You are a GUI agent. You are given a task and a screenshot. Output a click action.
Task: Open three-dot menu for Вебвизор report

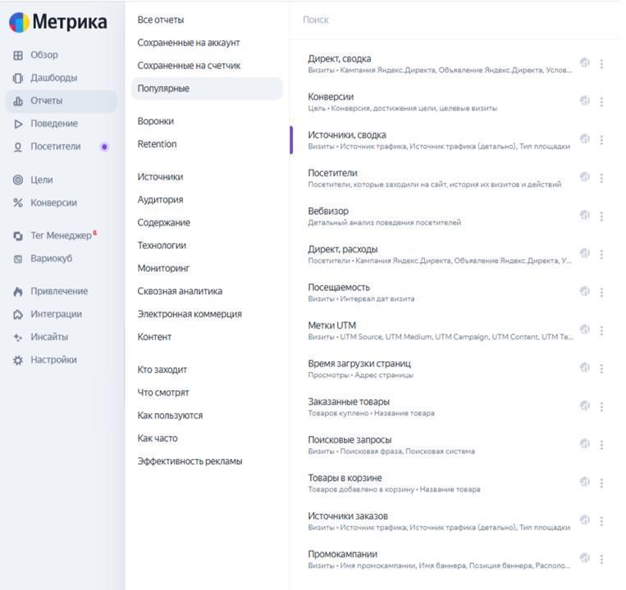click(x=601, y=216)
